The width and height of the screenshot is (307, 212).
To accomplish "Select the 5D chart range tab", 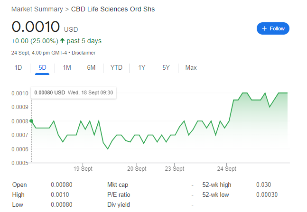I will point(42,67).
